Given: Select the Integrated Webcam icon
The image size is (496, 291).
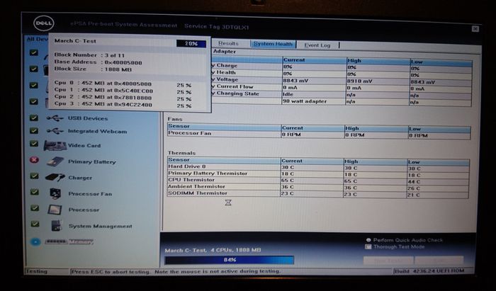Looking at the screenshot, I should click(55, 131).
